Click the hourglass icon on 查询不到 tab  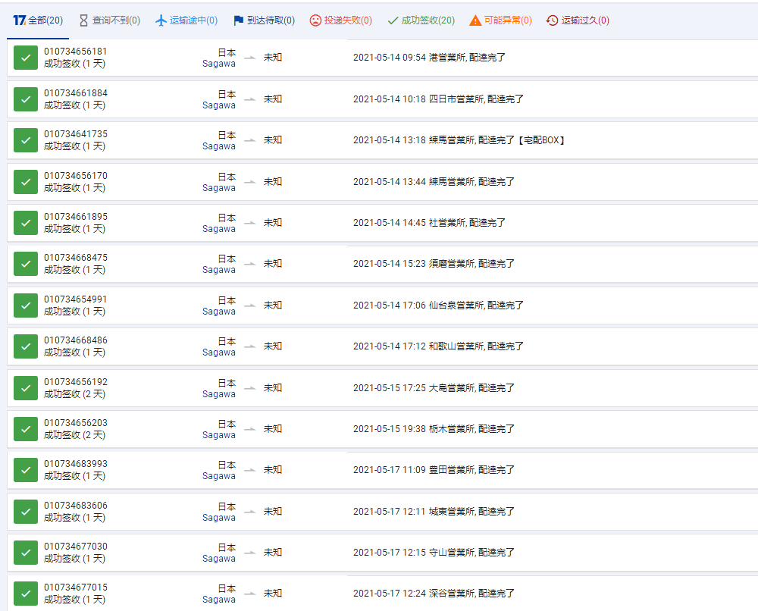click(x=84, y=20)
